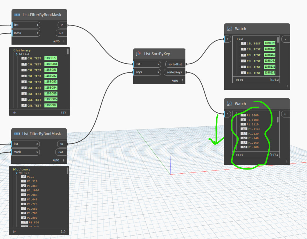
Task: Toggle AUTO lacing on List.SortByKey
Action: point(175,81)
